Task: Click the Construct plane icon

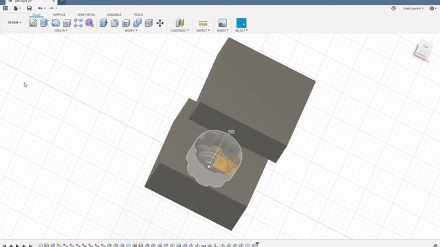Action: (180, 23)
